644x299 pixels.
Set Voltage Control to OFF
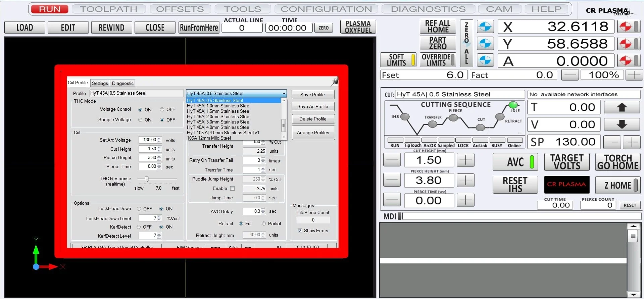(162, 109)
